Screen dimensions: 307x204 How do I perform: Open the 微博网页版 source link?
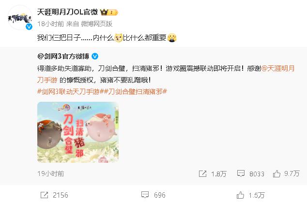(97, 24)
